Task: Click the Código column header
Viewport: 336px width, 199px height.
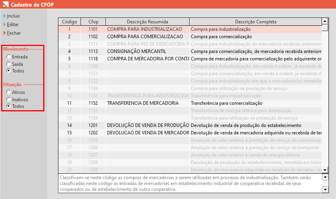Action: click(69, 22)
